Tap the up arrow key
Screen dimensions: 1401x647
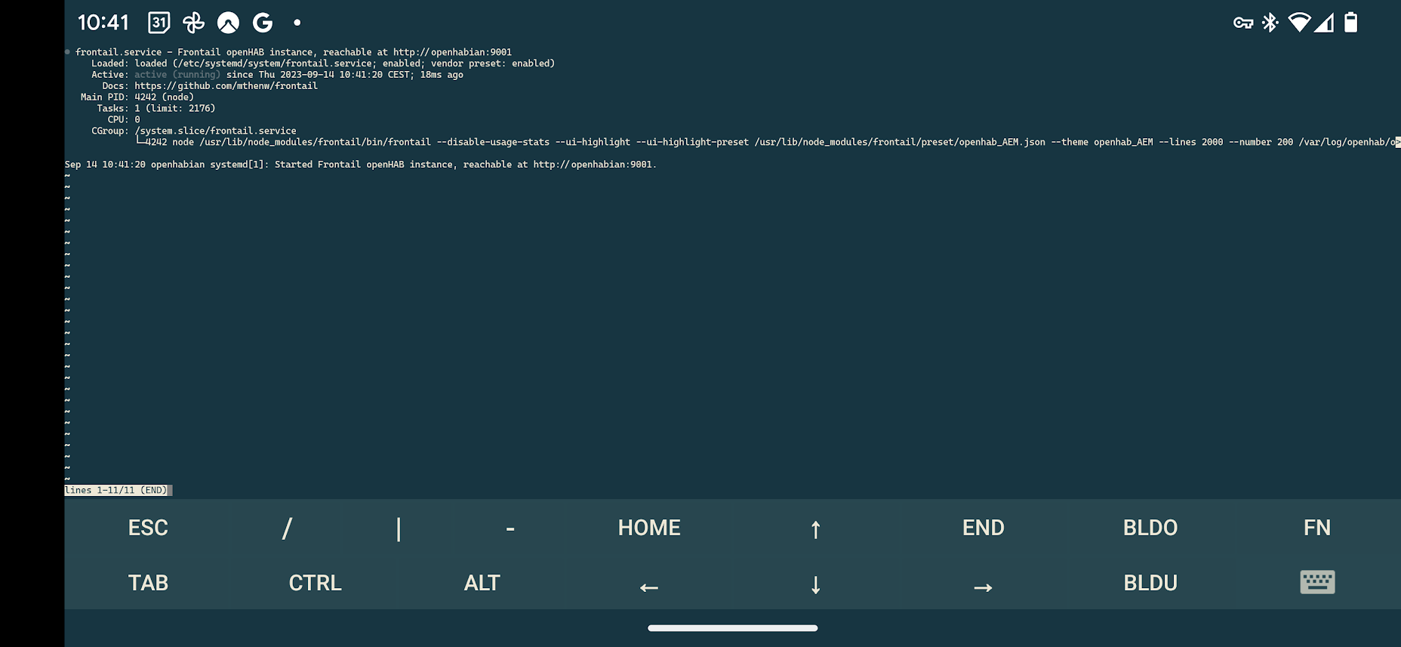pyautogui.click(x=816, y=528)
